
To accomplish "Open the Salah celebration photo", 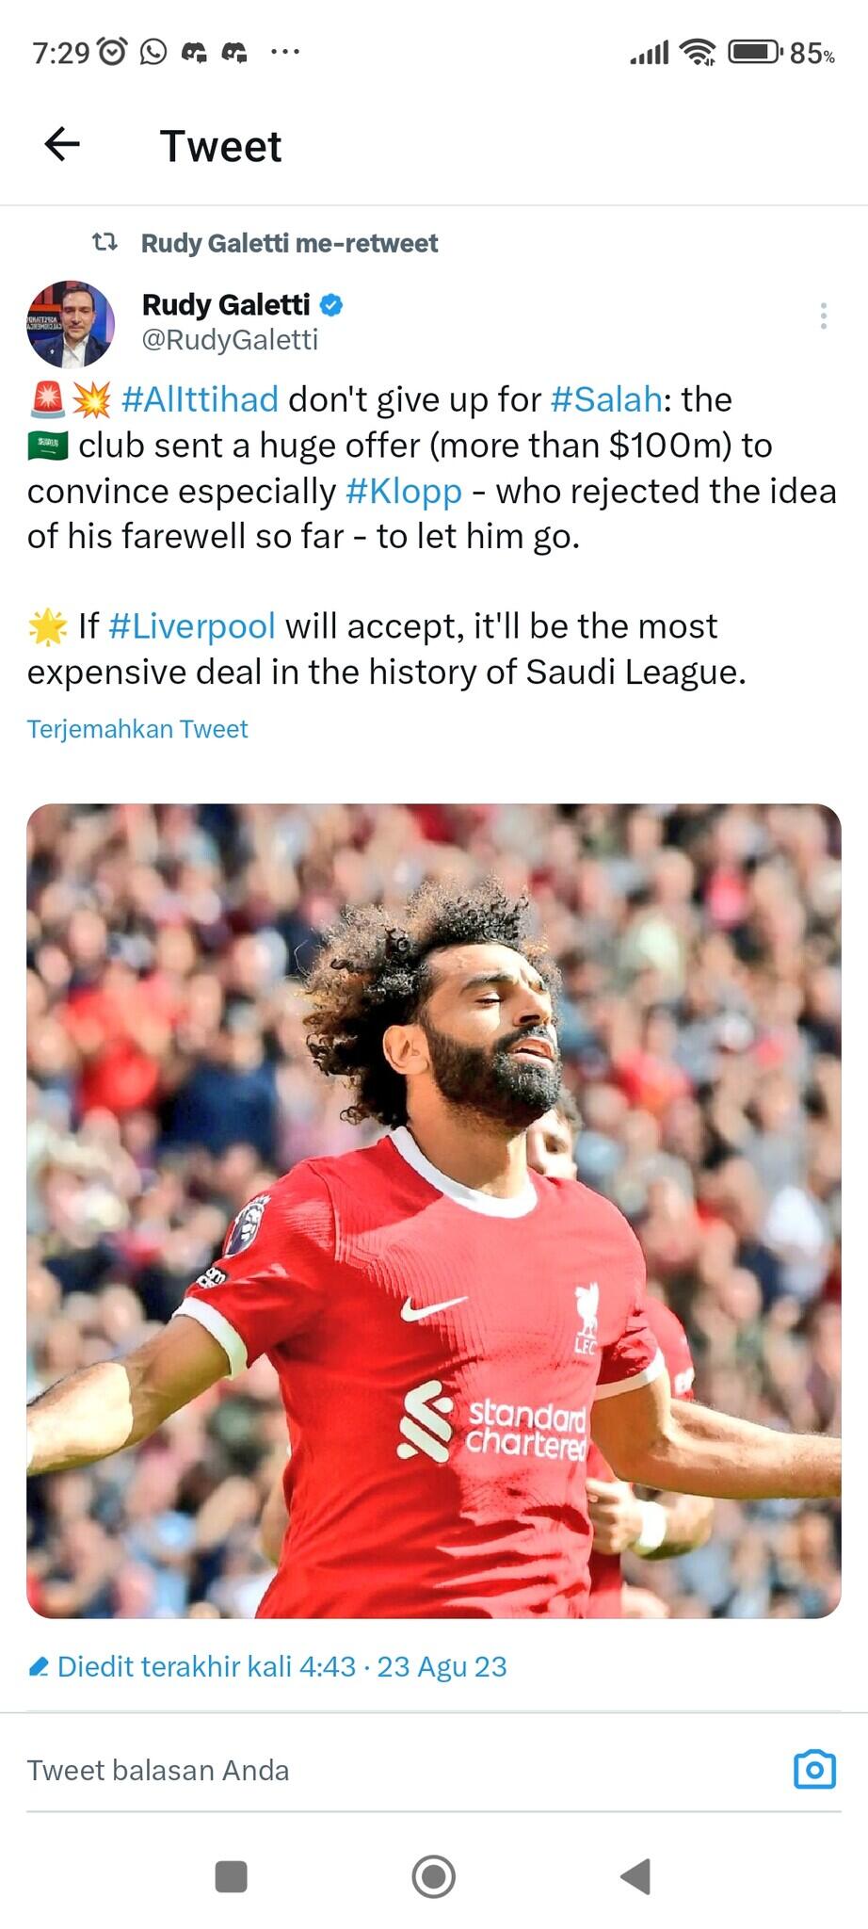I will click(x=433, y=1210).
